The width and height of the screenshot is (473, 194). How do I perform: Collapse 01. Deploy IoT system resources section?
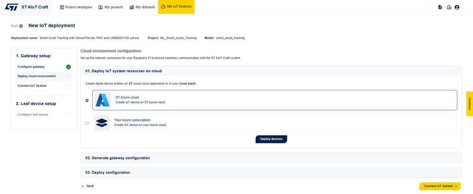pyautogui.click(x=271, y=71)
